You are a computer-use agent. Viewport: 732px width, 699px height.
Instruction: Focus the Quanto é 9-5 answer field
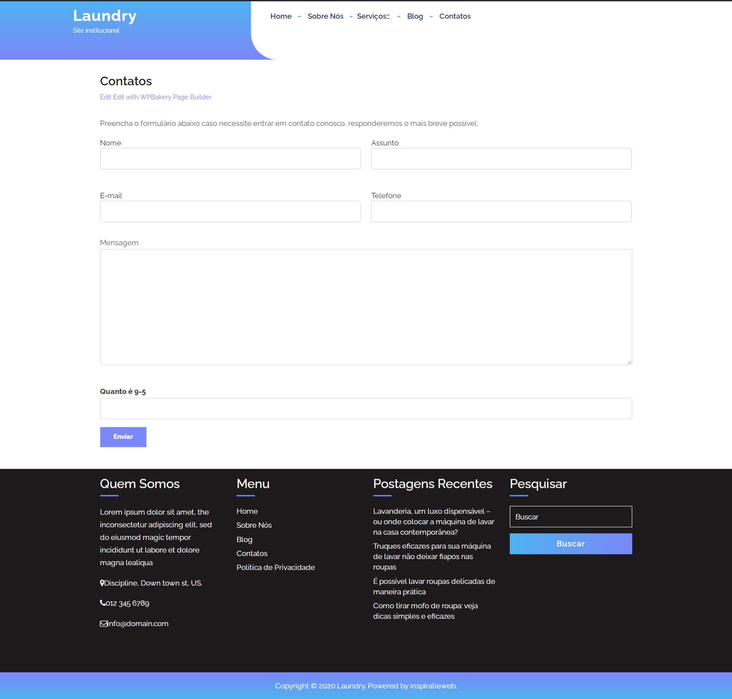click(x=366, y=408)
